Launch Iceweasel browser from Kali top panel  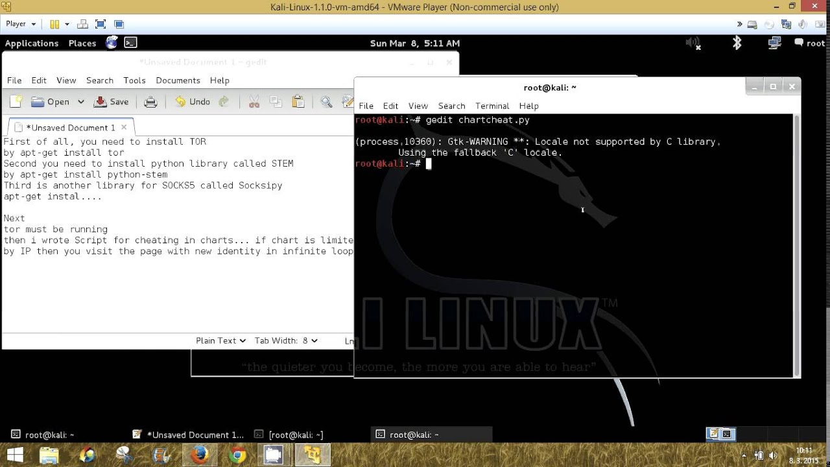click(x=112, y=43)
